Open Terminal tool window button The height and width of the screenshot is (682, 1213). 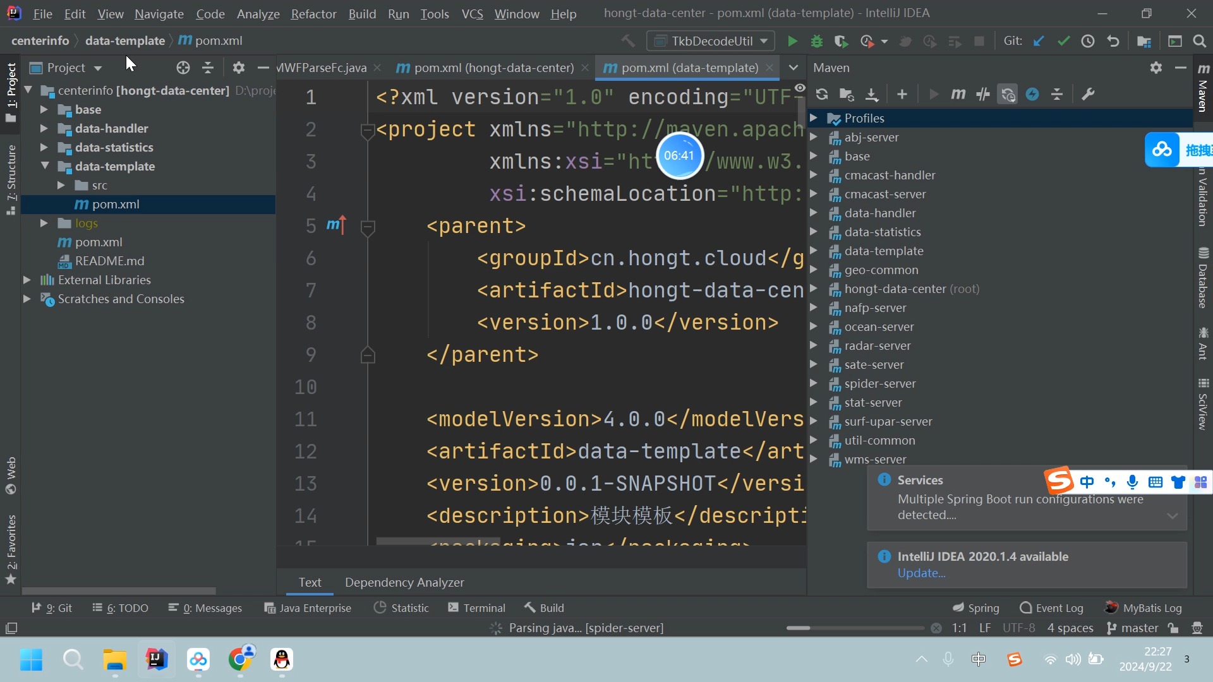477,608
